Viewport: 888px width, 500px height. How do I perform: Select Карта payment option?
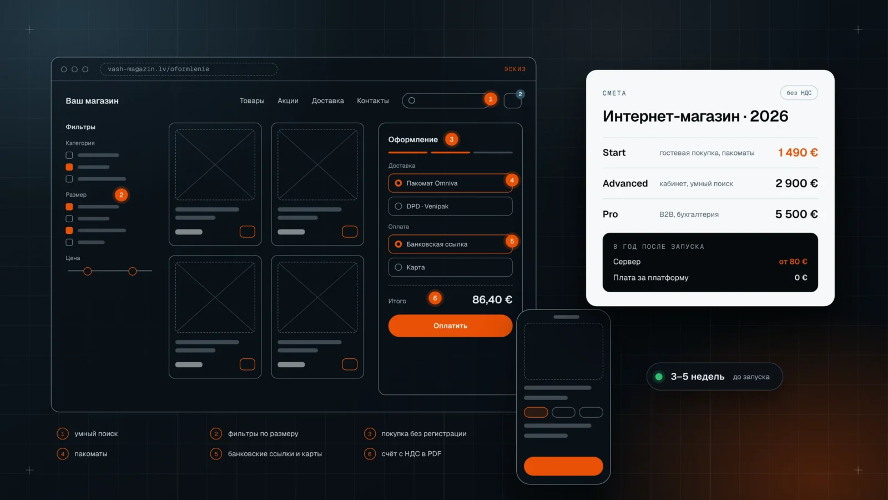(450, 267)
